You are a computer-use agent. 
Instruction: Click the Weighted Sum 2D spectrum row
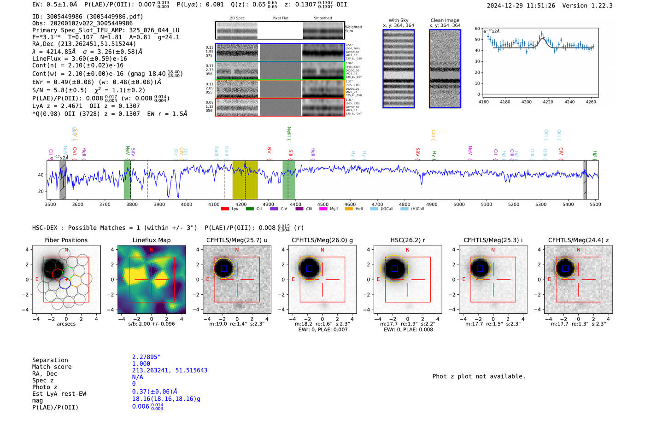(x=280, y=30)
